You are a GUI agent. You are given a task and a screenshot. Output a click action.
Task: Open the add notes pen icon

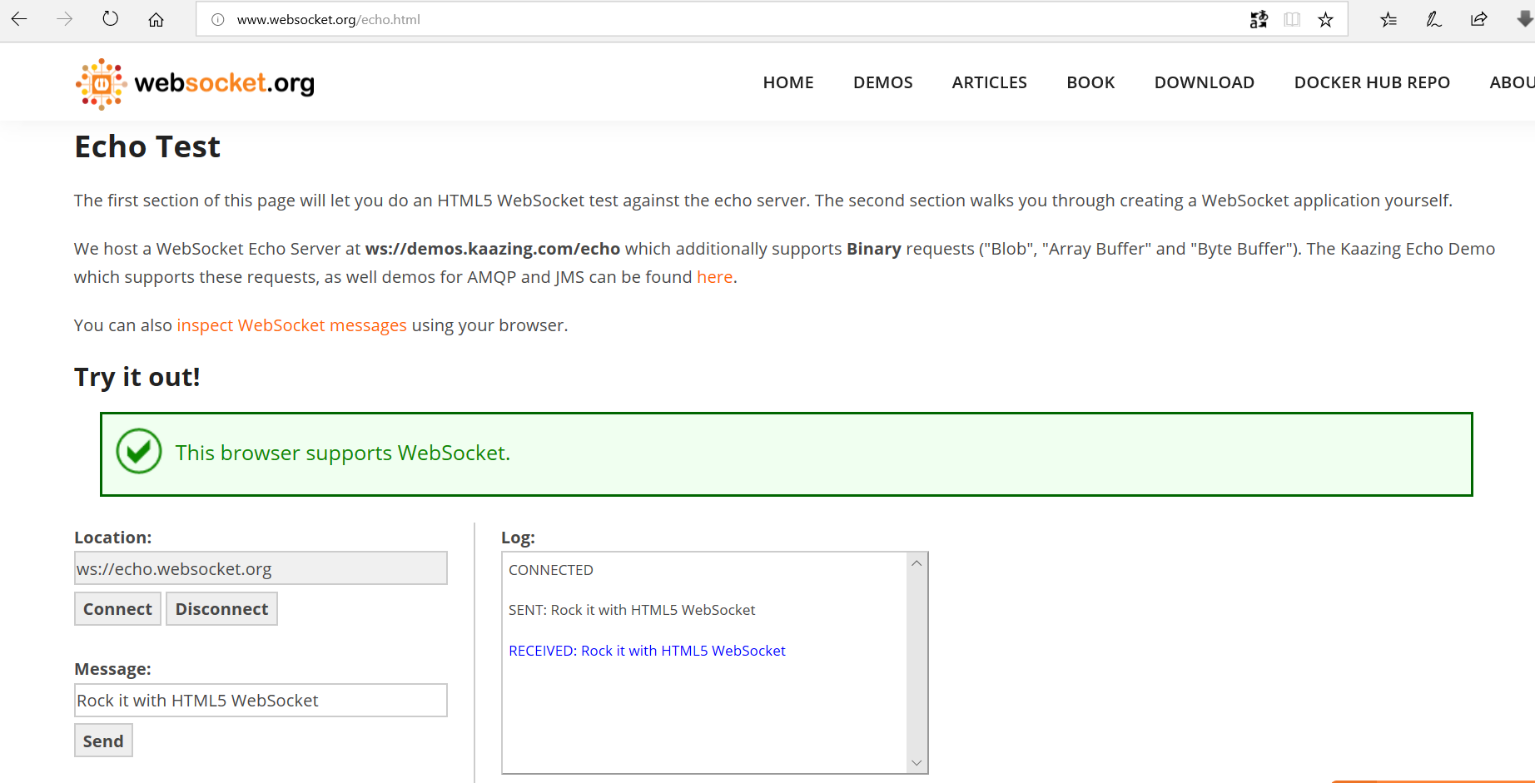1433,19
